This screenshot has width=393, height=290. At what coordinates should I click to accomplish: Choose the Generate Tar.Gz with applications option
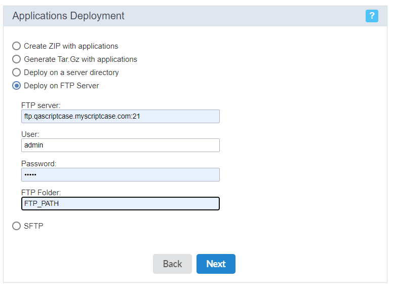(17, 59)
